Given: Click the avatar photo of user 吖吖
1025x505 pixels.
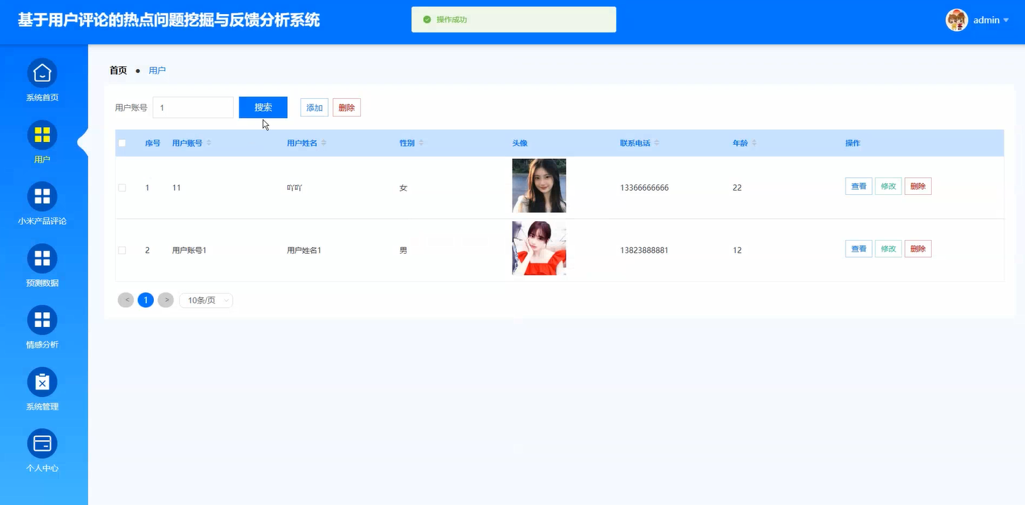Looking at the screenshot, I should [539, 186].
